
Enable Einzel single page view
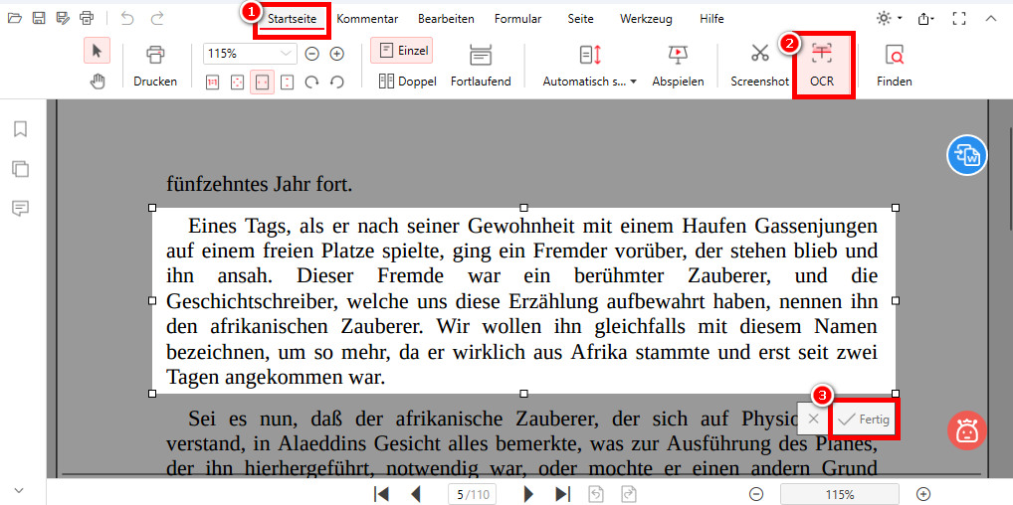pyautogui.click(x=402, y=51)
